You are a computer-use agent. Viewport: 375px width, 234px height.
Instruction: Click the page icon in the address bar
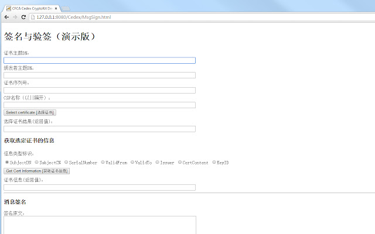pos(33,17)
